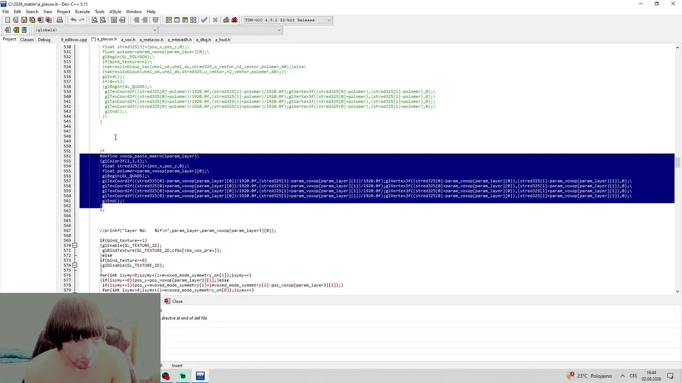Click the Rebuild All toolbar icon
The image size is (682, 383).
click(193, 20)
